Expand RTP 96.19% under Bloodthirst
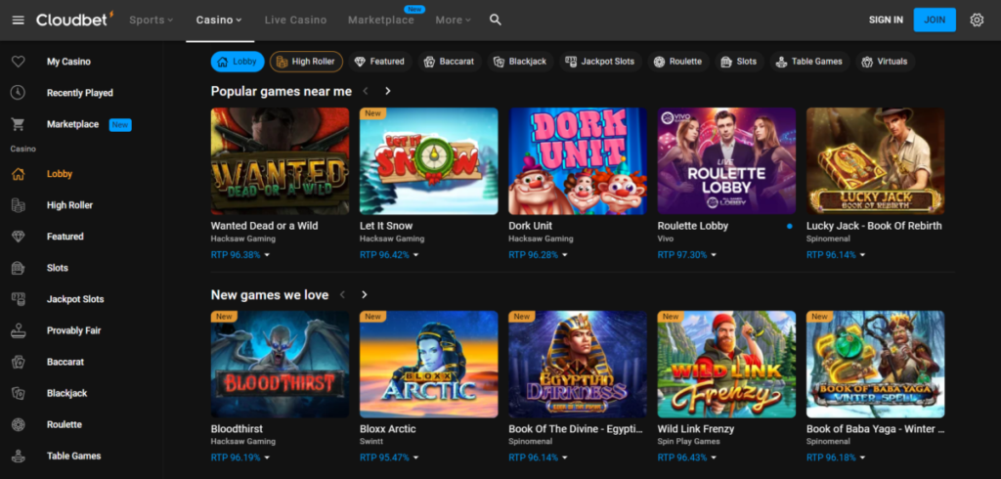 pos(240,457)
